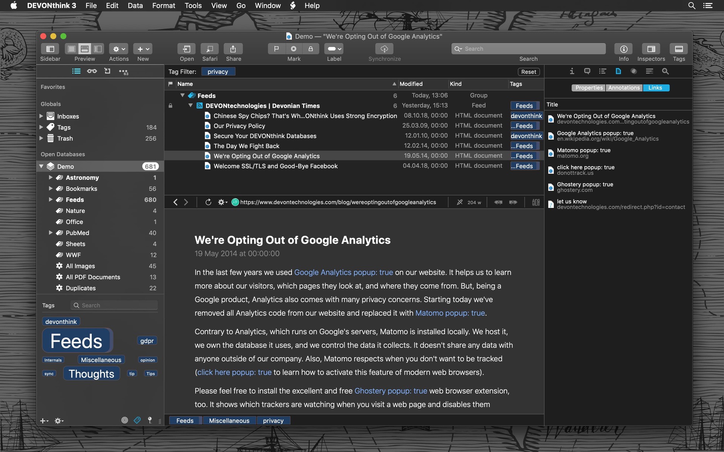Click the sidebar bottom pin icon
Screen dimensions: 724x452
pos(150,420)
